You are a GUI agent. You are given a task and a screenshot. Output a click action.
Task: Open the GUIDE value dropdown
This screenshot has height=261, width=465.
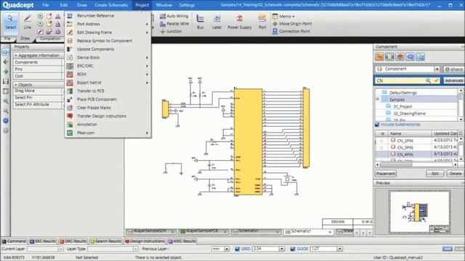tap(340, 249)
